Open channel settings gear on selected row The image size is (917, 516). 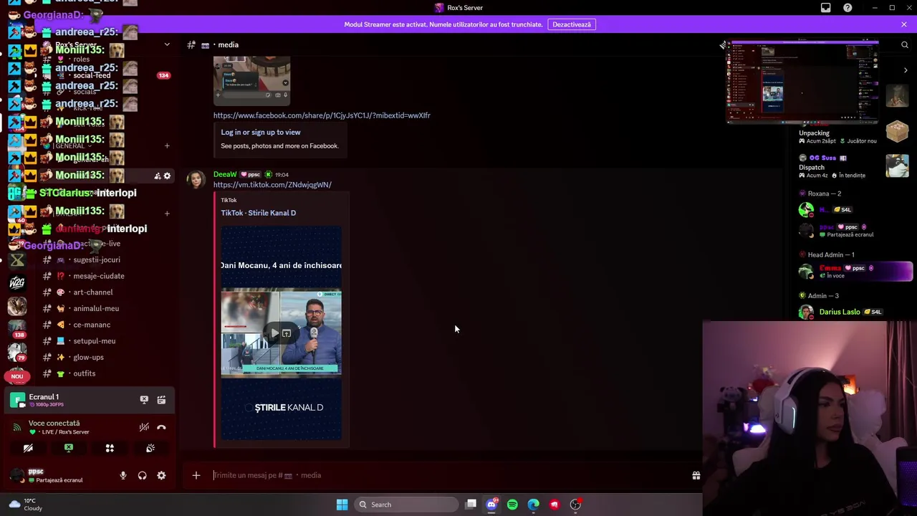pos(167,176)
